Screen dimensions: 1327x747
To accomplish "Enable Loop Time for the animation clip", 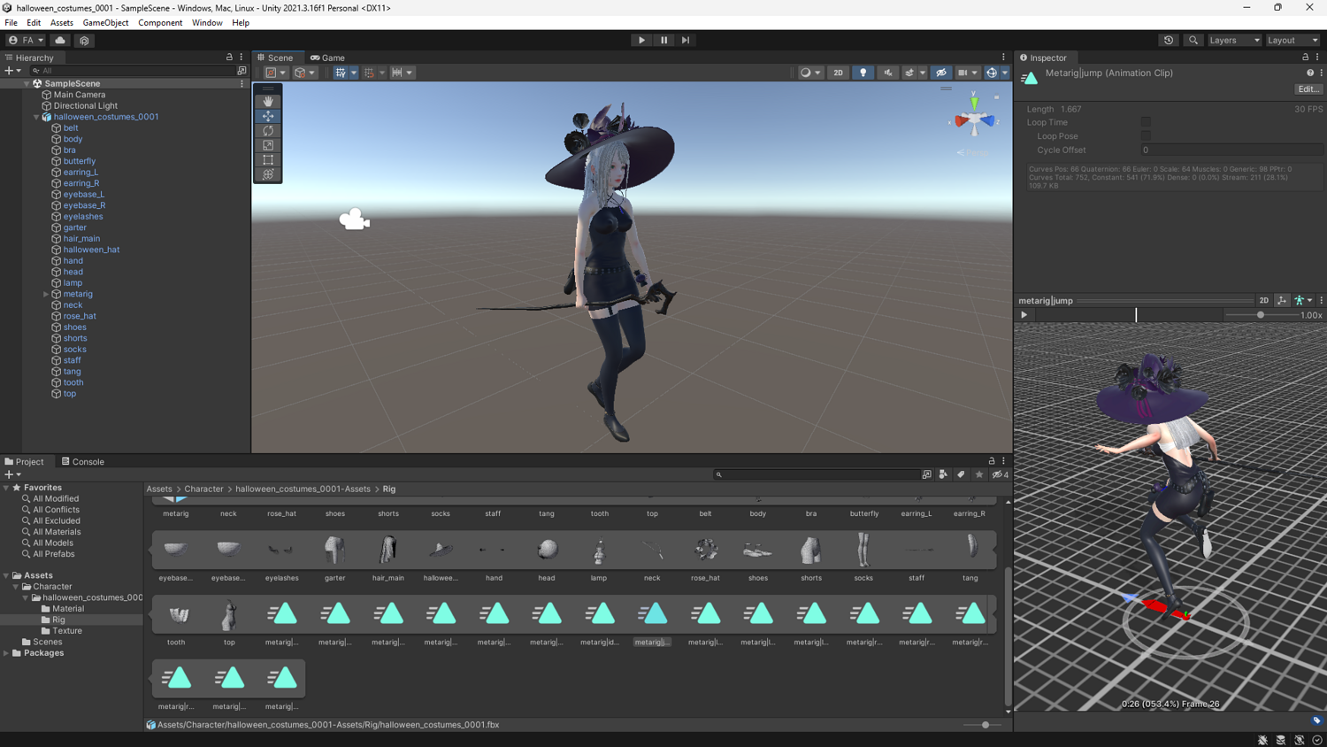I will tap(1145, 122).
